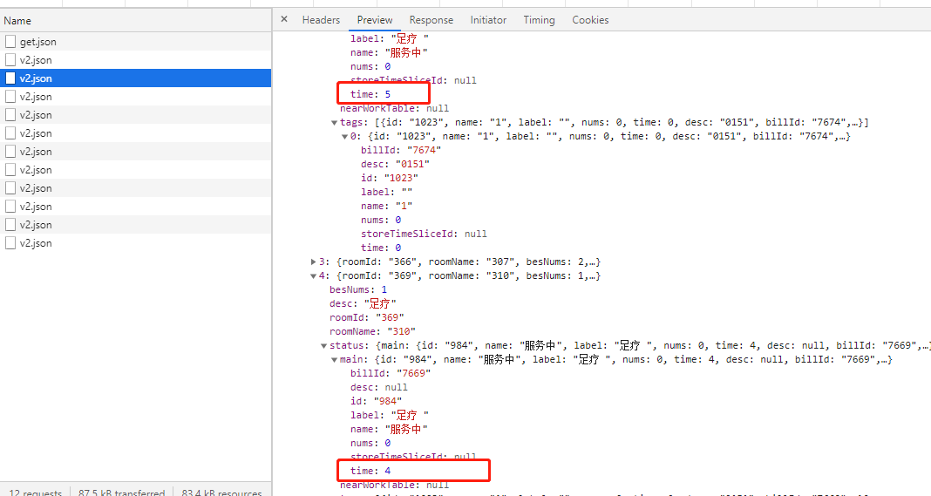This screenshot has height=496, width=931.
Task: Open the Cookies tab
Action: tap(590, 19)
